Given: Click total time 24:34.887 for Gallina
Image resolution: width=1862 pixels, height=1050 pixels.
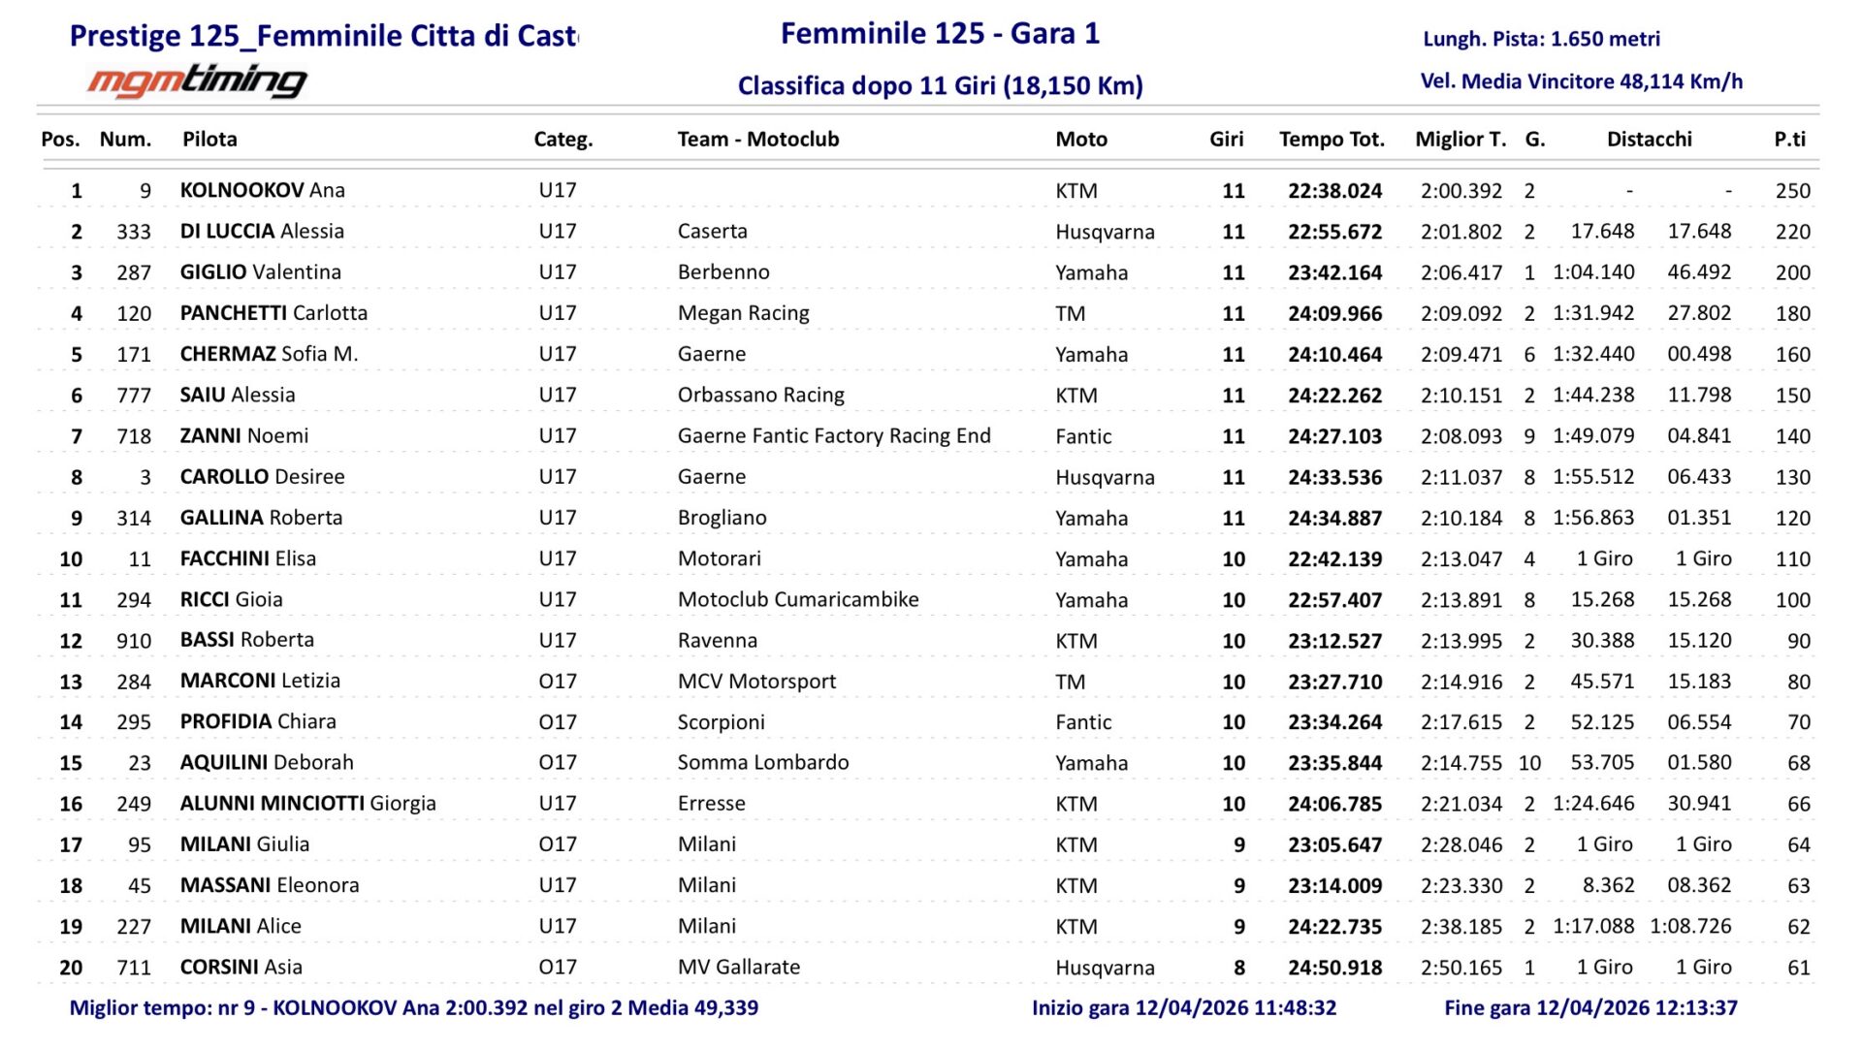Looking at the screenshot, I should [x=1334, y=518].
